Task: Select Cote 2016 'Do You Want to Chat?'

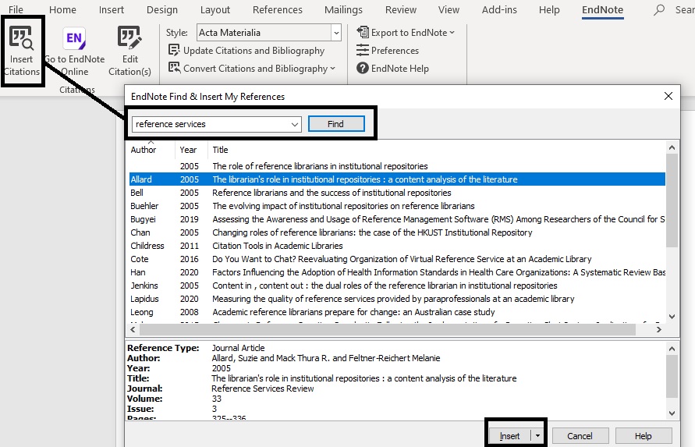Action: pyautogui.click(x=397, y=259)
